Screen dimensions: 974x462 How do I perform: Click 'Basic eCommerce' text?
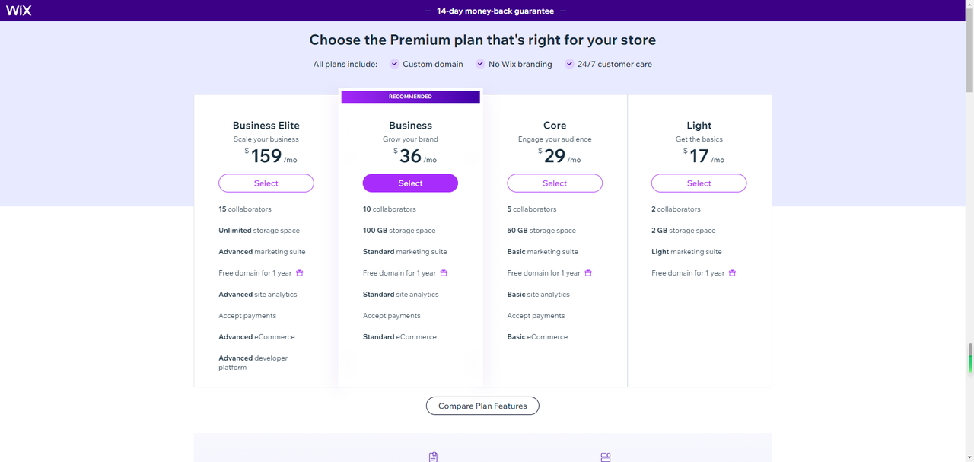pos(537,337)
